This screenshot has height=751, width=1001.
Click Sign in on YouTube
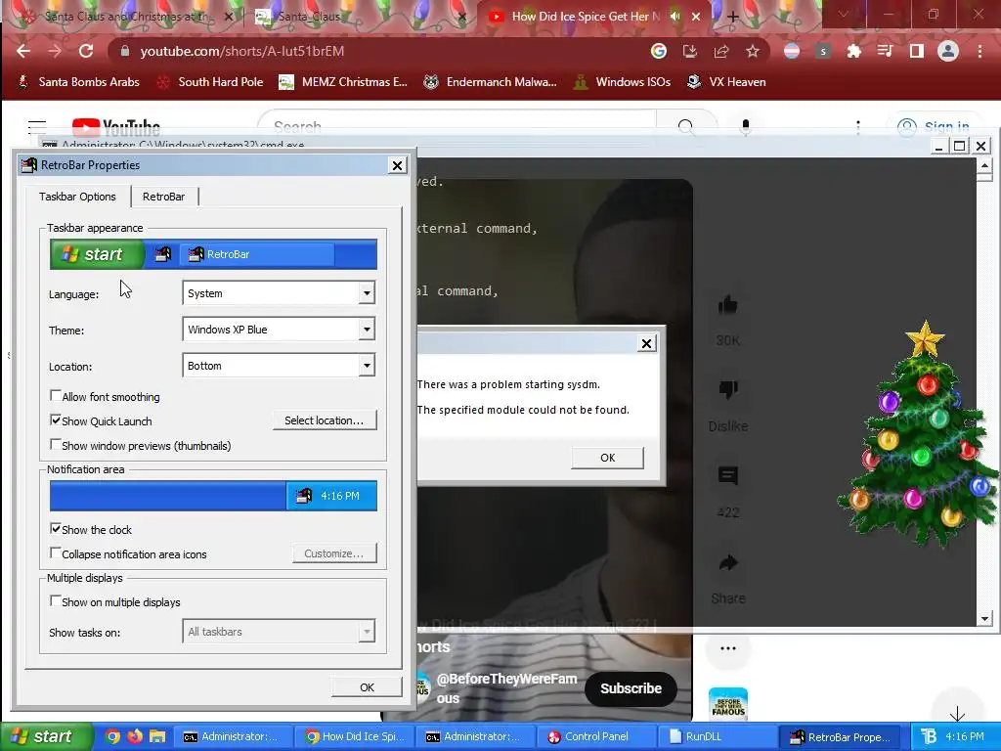click(x=934, y=127)
